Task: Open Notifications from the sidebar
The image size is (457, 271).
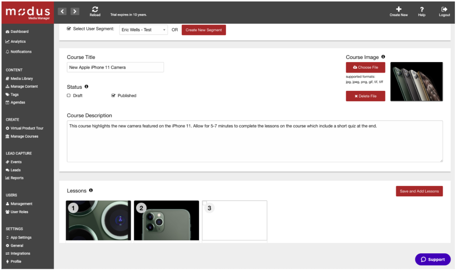Action: pyautogui.click(x=21, y=51)
